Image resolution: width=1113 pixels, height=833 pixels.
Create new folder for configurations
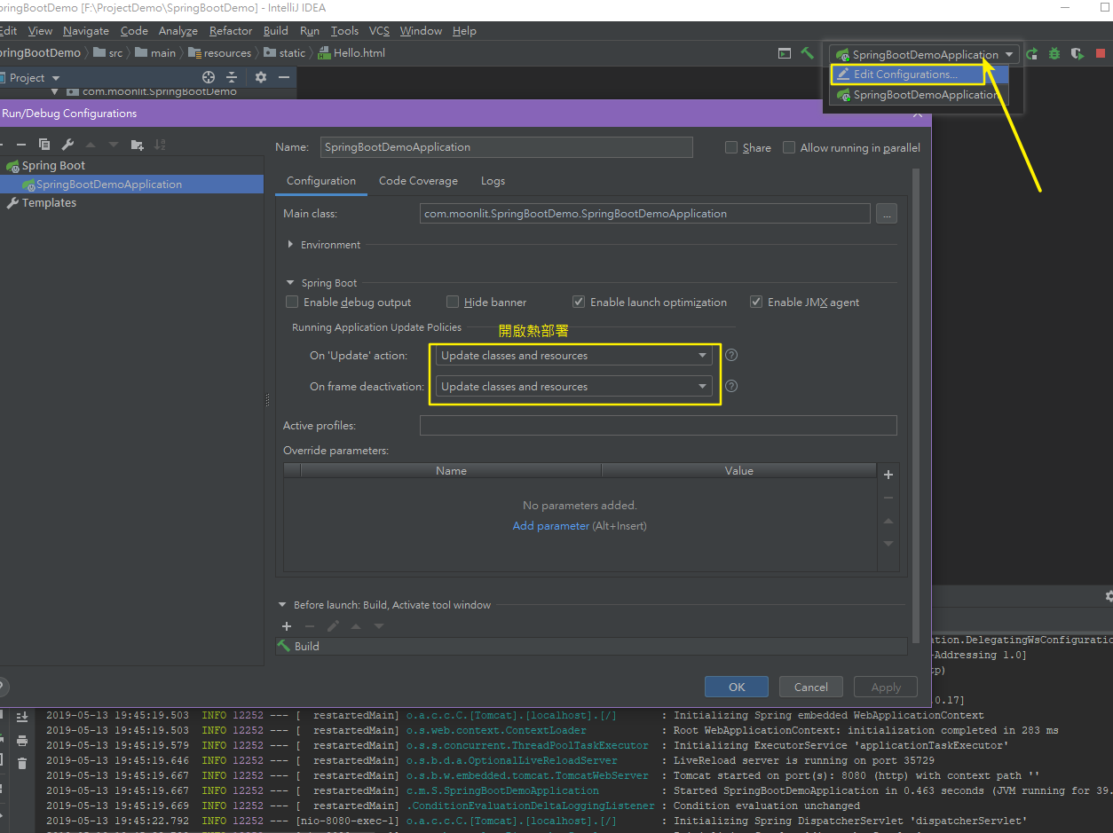[137, 145]
